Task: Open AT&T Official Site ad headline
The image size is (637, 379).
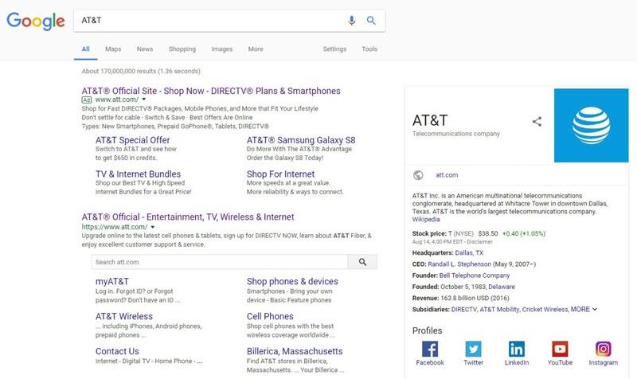Action: tap(211, 91)
